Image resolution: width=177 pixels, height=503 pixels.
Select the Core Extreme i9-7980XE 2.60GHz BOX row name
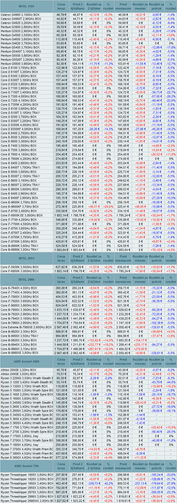pos(26,327)
